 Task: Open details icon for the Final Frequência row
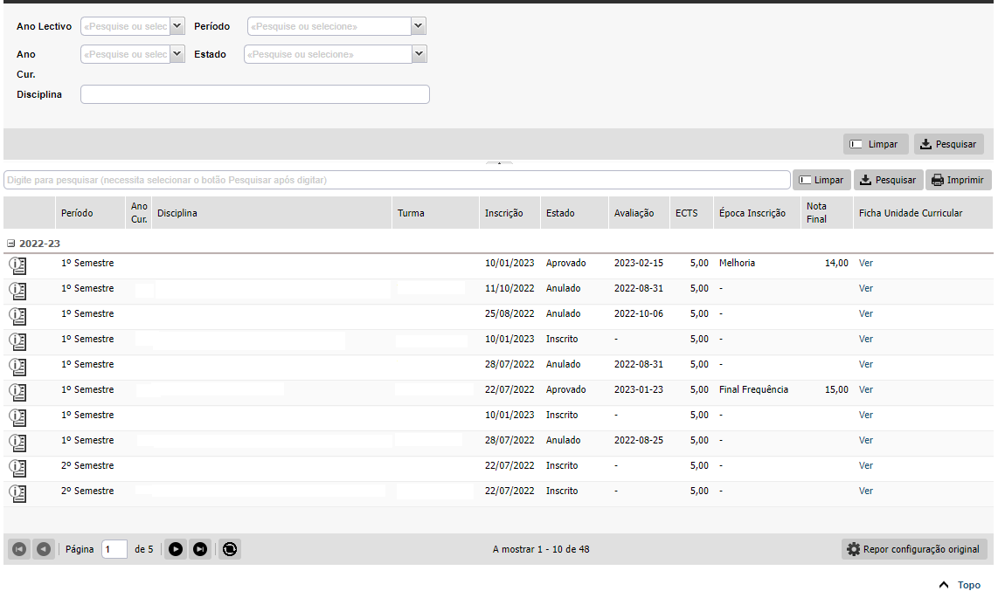pos(17,390)
